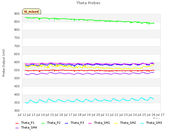Toggle Theta_SM3 legend entry
Screen dimensions: 177x133
click(x=151, y=123)
